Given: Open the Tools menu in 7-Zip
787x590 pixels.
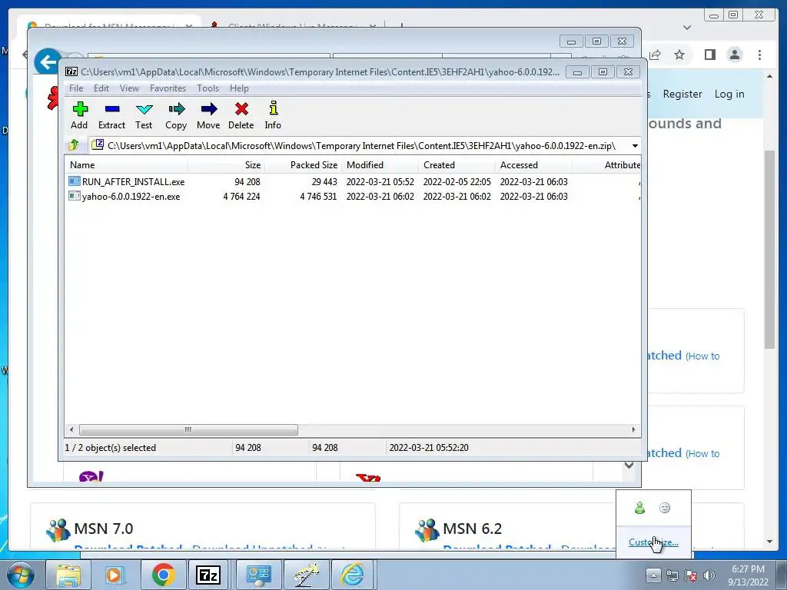Looking at the screenshot, I should click(x=208, y=88).
